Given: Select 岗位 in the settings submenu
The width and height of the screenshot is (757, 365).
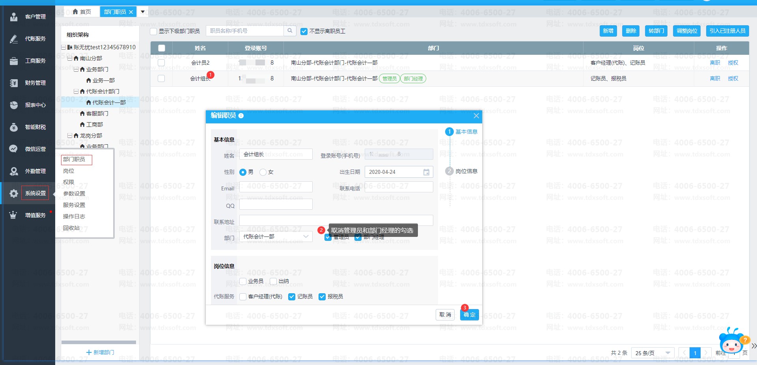Looking at the screenshot, I should pyautogui.click(x=69, y=171).
